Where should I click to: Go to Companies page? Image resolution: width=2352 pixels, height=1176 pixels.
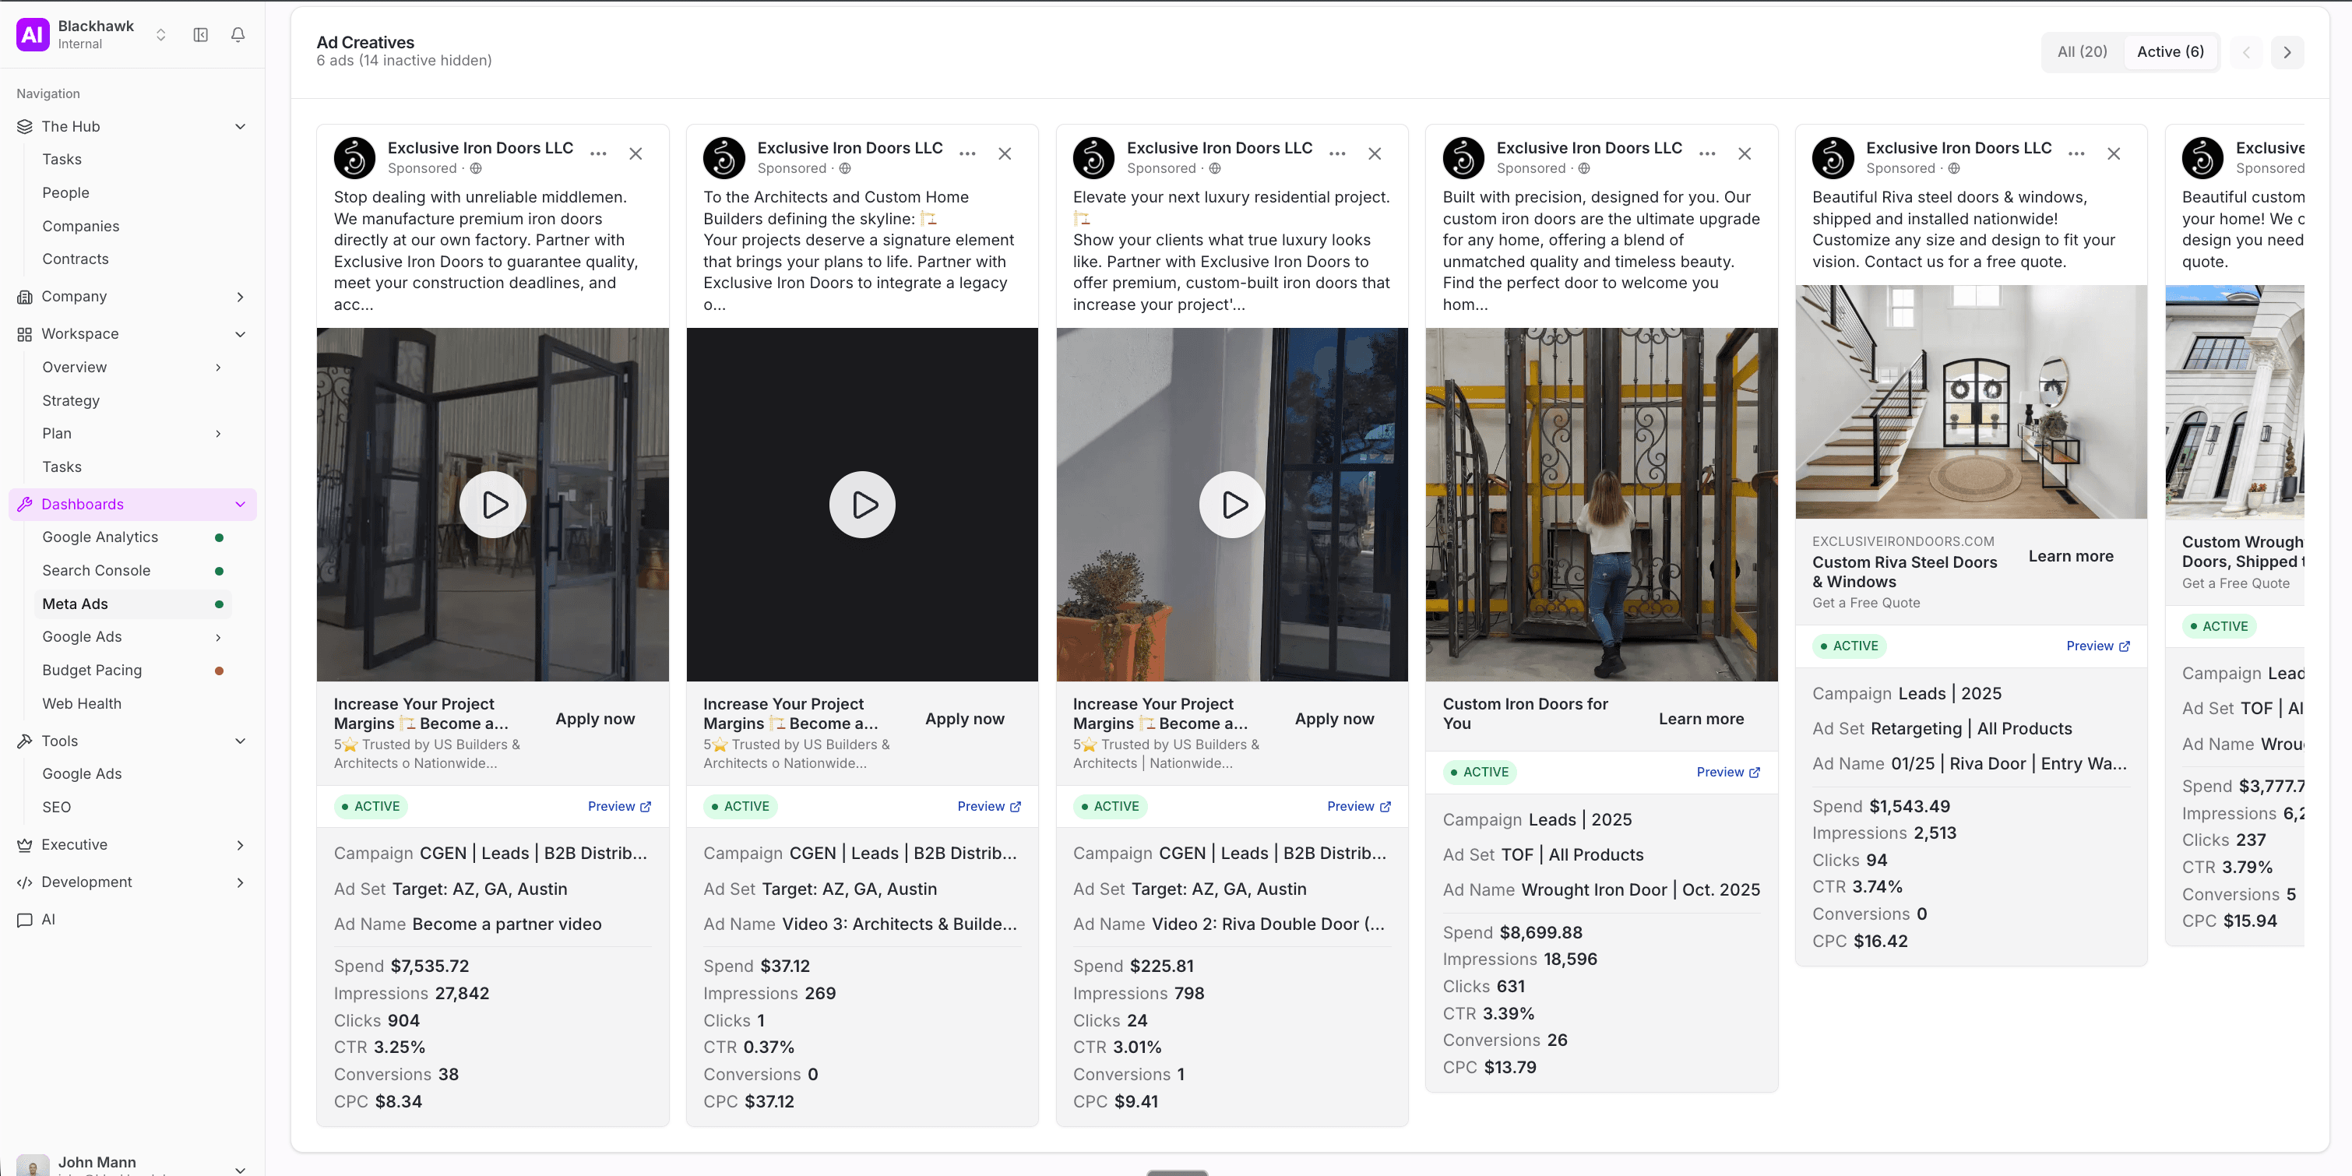[80, 227]
